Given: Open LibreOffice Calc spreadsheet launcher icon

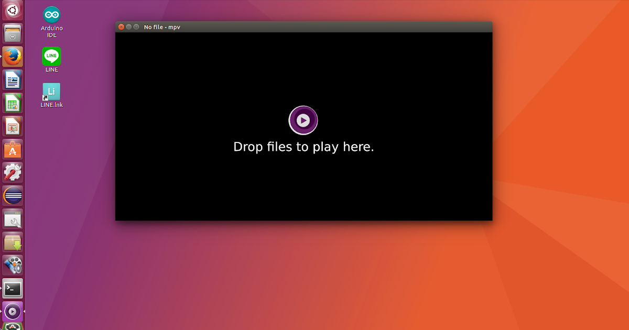Looking at the screenshot, I should pos(13,103).
